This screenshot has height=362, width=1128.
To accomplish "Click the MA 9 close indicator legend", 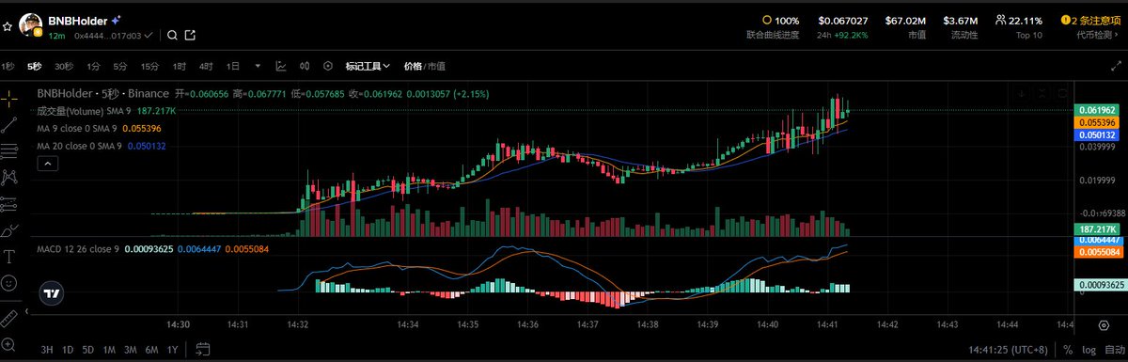I will [77, 128].
